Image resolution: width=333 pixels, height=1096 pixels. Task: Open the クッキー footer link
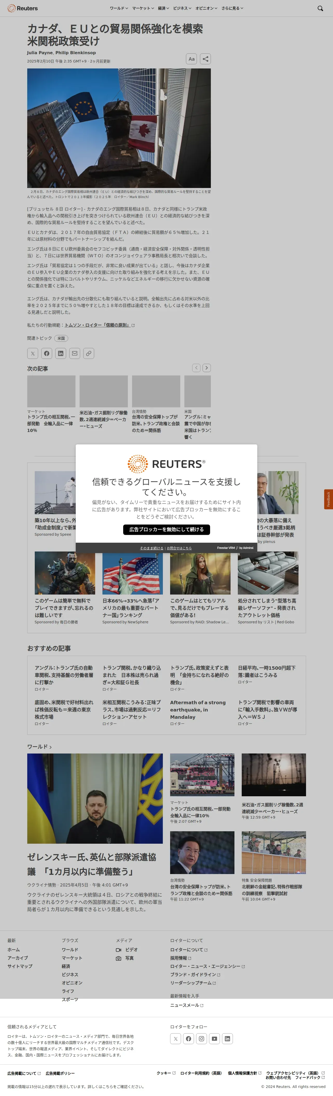166,1073
